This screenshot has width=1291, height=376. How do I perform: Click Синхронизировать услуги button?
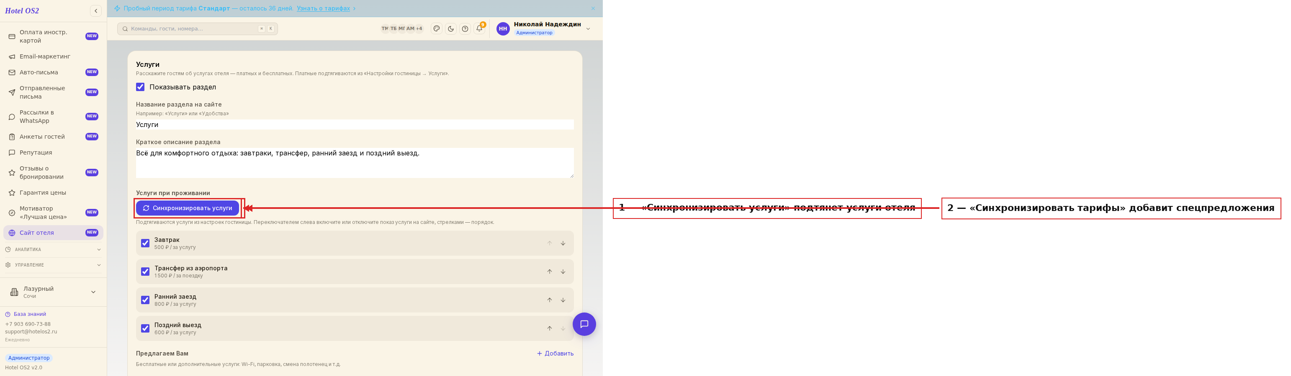tap(188, 208)
